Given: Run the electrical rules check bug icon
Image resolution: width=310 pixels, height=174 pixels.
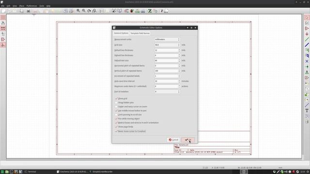Looking at the screenshot, I should point(132,11).
